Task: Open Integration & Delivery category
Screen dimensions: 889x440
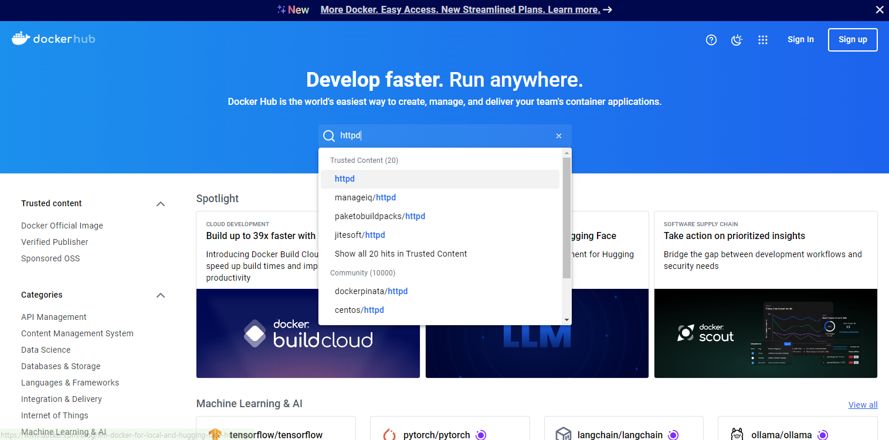Action: 62,399
